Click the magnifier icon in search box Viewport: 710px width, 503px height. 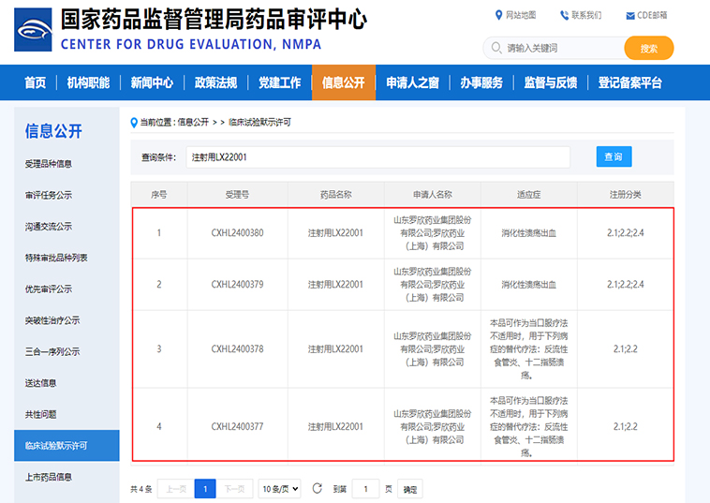[496, 48]
